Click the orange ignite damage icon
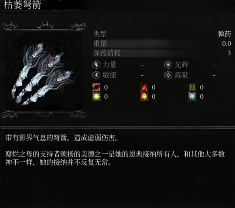The width and height of the screenshot is (235, 208). [144, 97]
